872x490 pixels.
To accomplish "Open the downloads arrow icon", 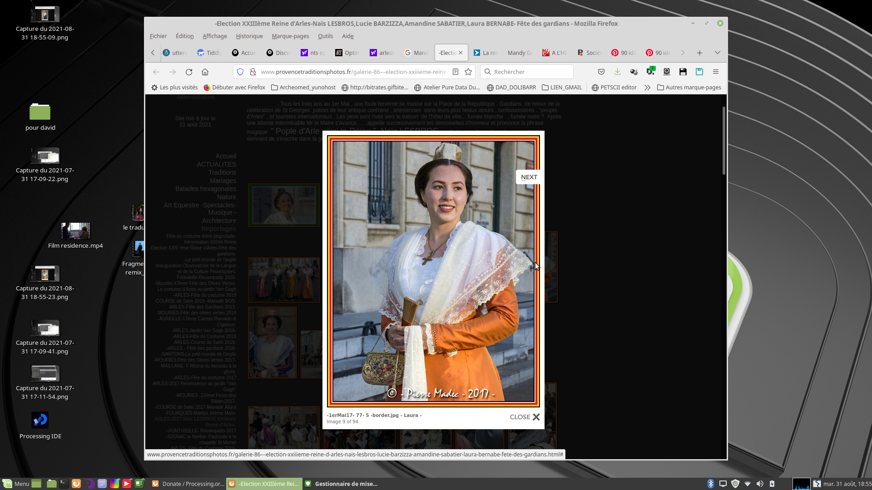I will pyautogui.click(x=617, y=72).
